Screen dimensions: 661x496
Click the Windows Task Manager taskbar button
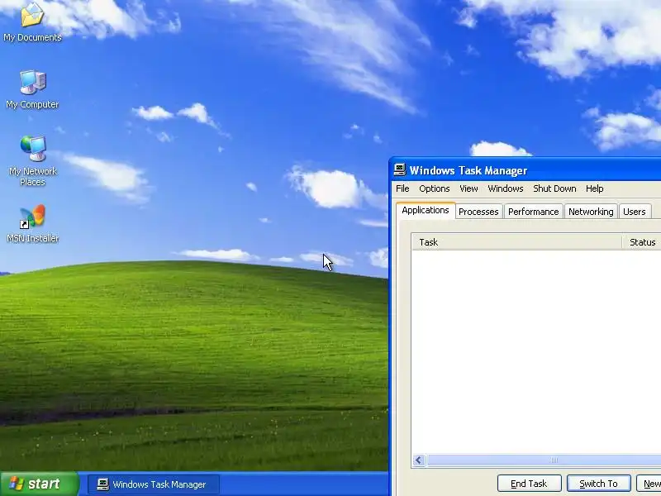(x=154, y=484)
